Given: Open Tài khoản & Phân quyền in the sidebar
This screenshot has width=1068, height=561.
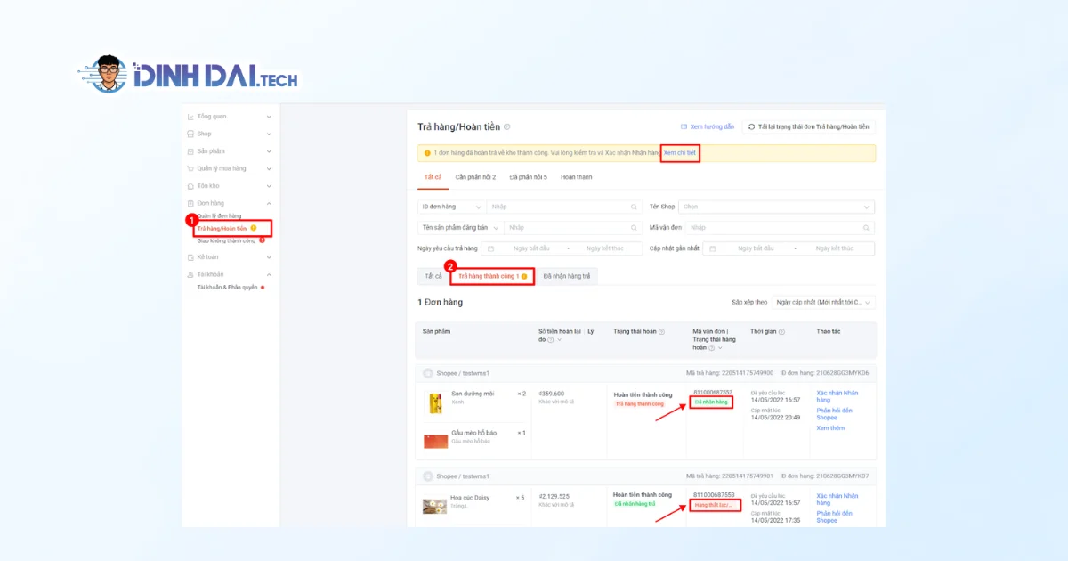Looking at the screenshot, I should (x=227, y=288).
